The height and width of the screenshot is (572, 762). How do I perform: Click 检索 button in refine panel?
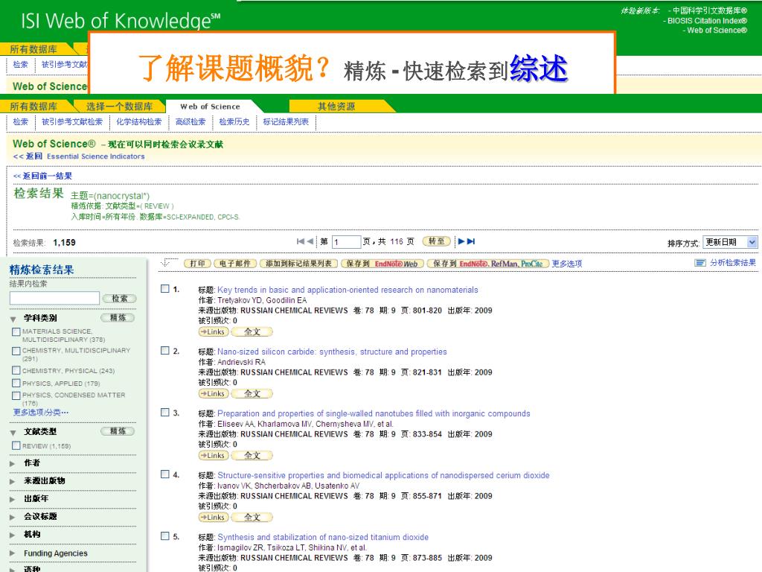tap(120, 298)
